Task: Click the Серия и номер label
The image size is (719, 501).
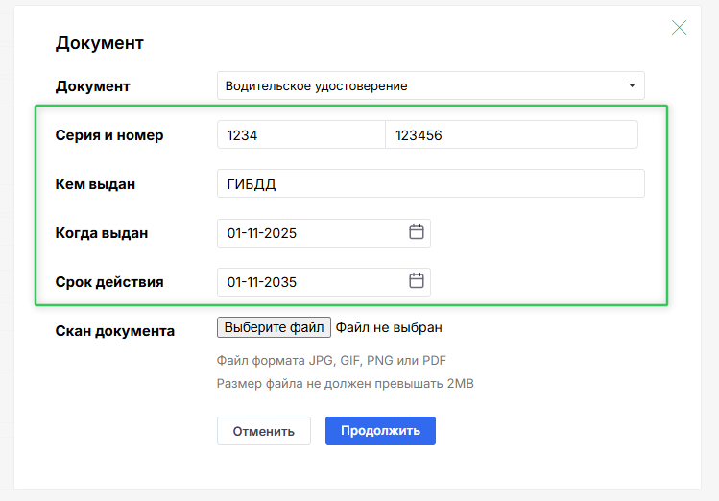Action: (109, 135)
